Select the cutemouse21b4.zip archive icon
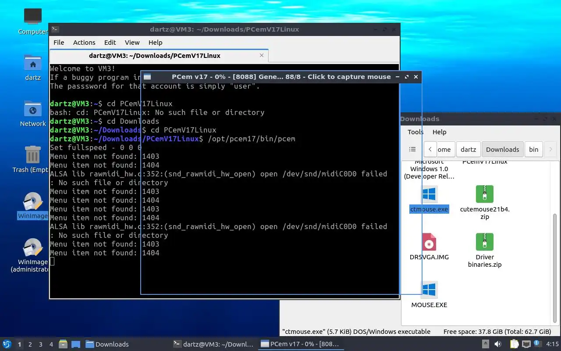This screenshot has height=351, width=561. (485, 194)
